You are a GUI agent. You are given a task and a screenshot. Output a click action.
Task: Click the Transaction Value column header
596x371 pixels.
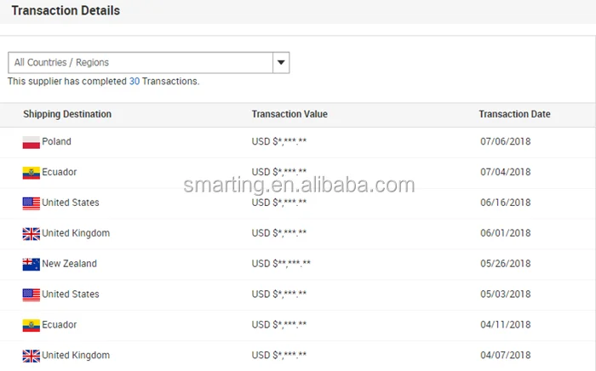[x=289, y=114]
